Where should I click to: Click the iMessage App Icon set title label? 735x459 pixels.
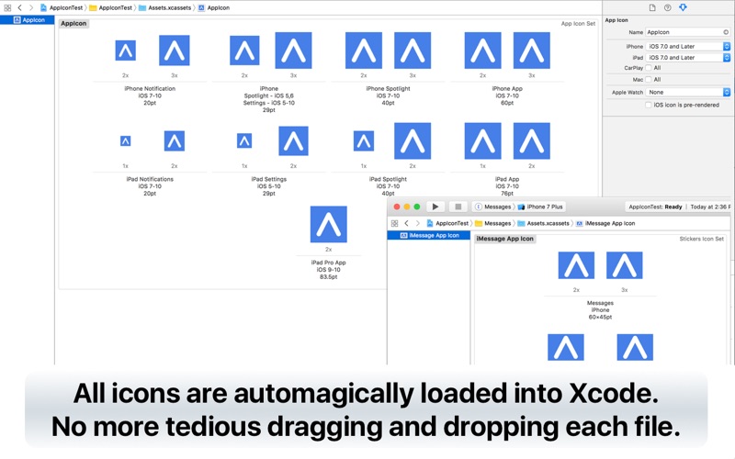(504, 239)
